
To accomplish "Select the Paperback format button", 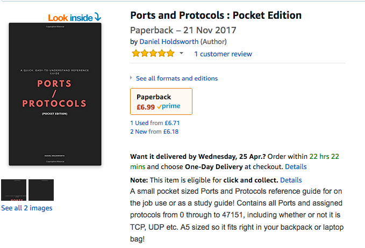I will 161,101.
